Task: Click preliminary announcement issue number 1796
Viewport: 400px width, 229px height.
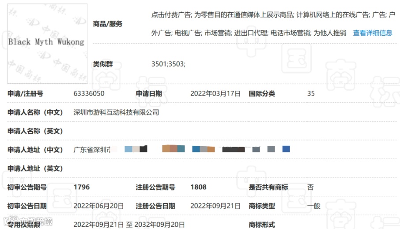Action: click(82, 187)
